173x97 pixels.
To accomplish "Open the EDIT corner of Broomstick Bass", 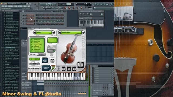I will tap(84, 71).
